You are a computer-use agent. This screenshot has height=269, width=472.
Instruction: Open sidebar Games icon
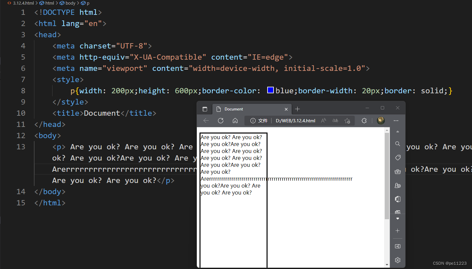click(398, 185)
